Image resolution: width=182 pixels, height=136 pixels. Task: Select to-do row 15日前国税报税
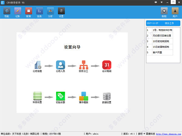click(x=160, y=47)
